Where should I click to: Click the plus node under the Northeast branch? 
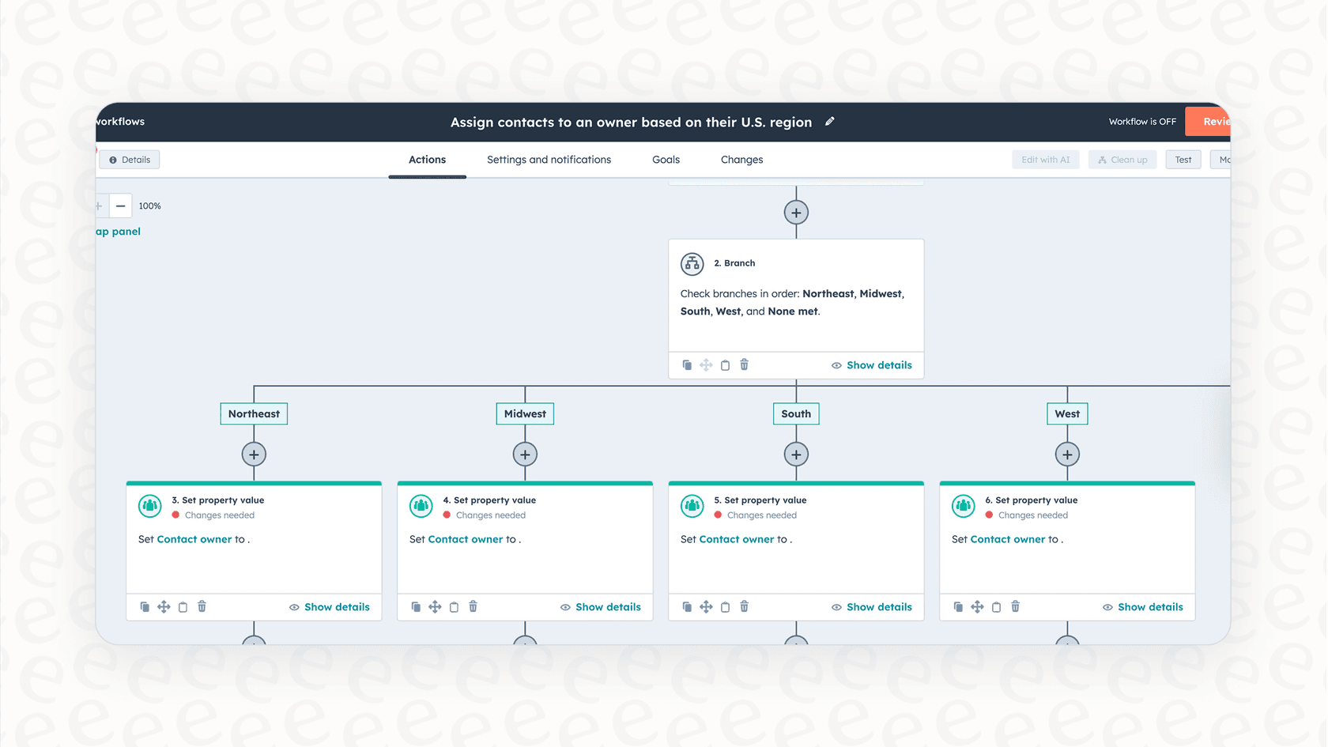(254, 455)
